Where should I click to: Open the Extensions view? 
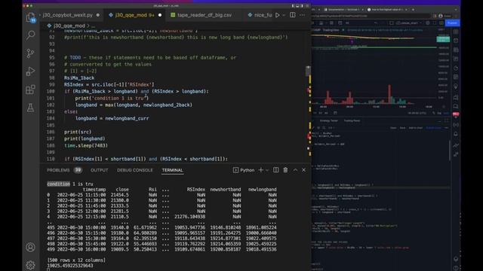pyautogui.click(x=30, y=90)
